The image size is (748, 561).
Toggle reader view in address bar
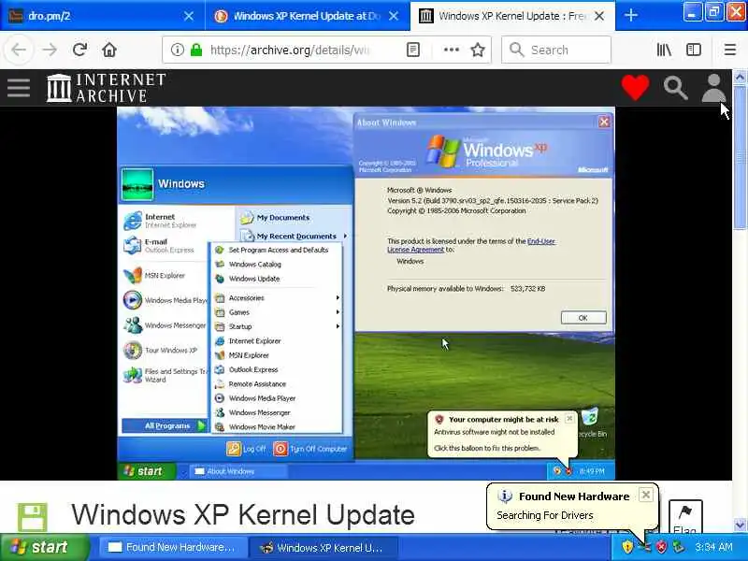coord(413,50)
